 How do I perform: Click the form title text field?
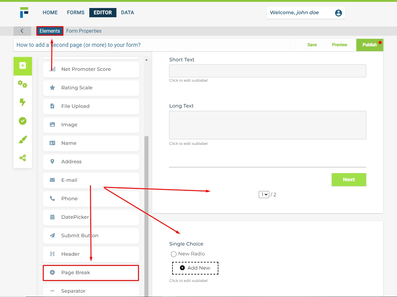coord(152,45)
